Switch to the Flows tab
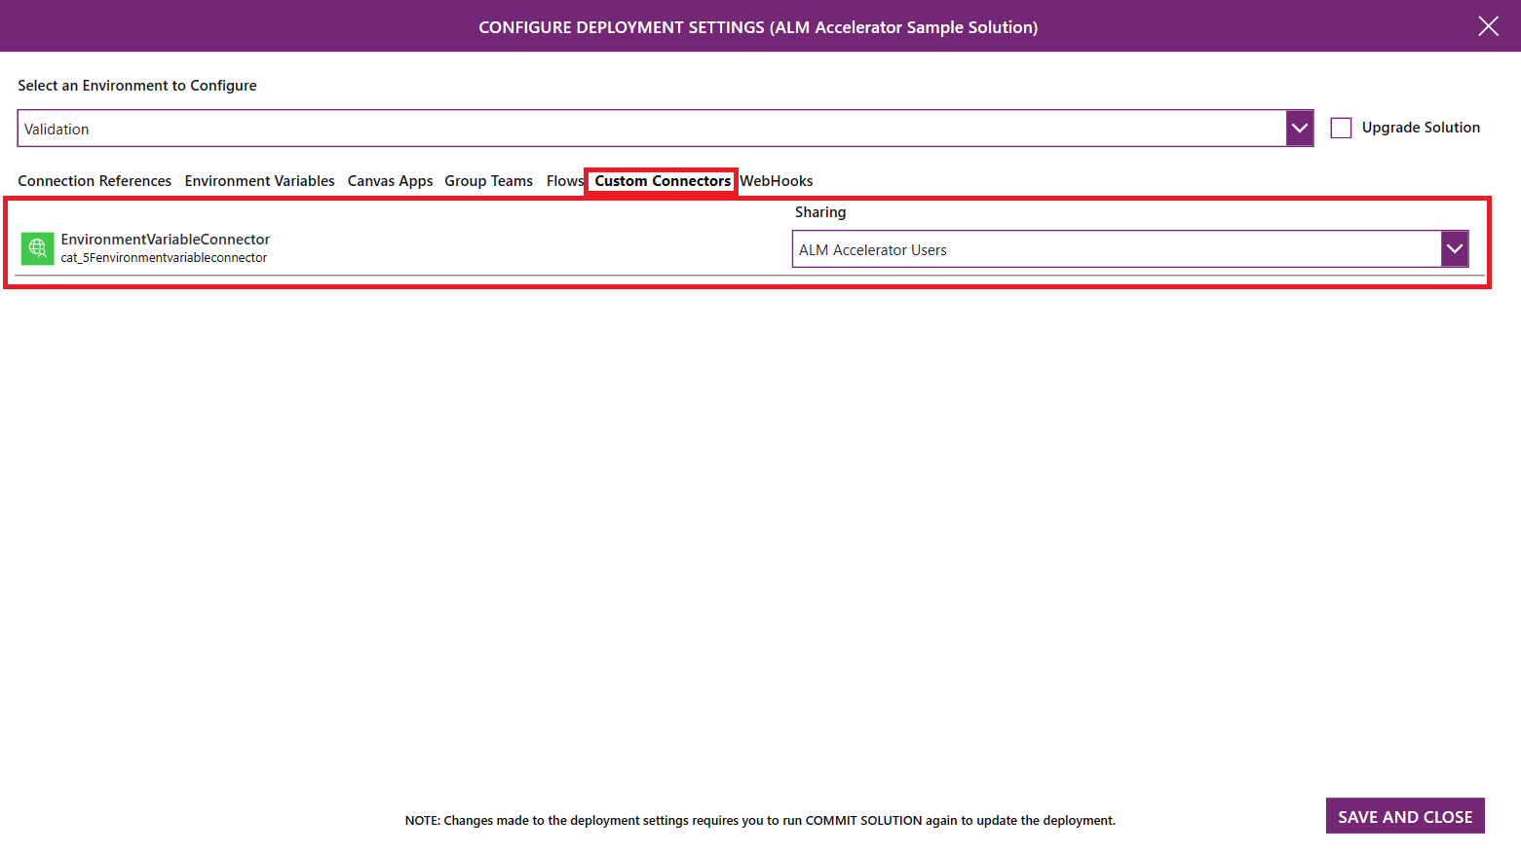1521x855 pixels. point(564,181)
